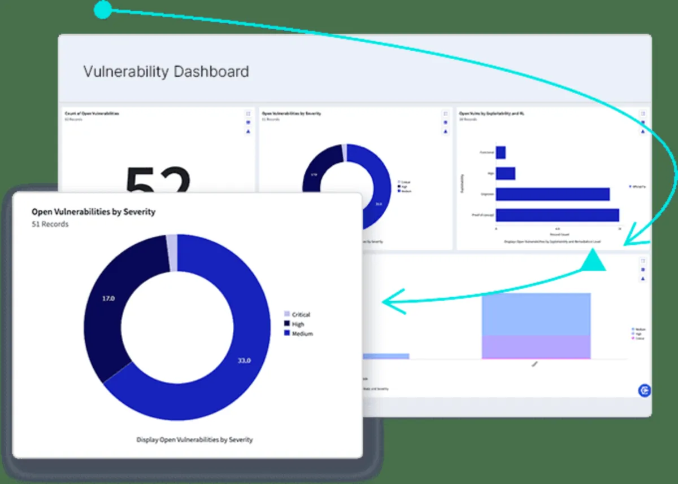
Task: Select purple High segment of stacked bar
Action: pos(536,347)
